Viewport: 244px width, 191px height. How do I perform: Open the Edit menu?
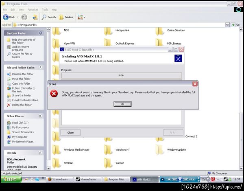(x=13, y=10)
